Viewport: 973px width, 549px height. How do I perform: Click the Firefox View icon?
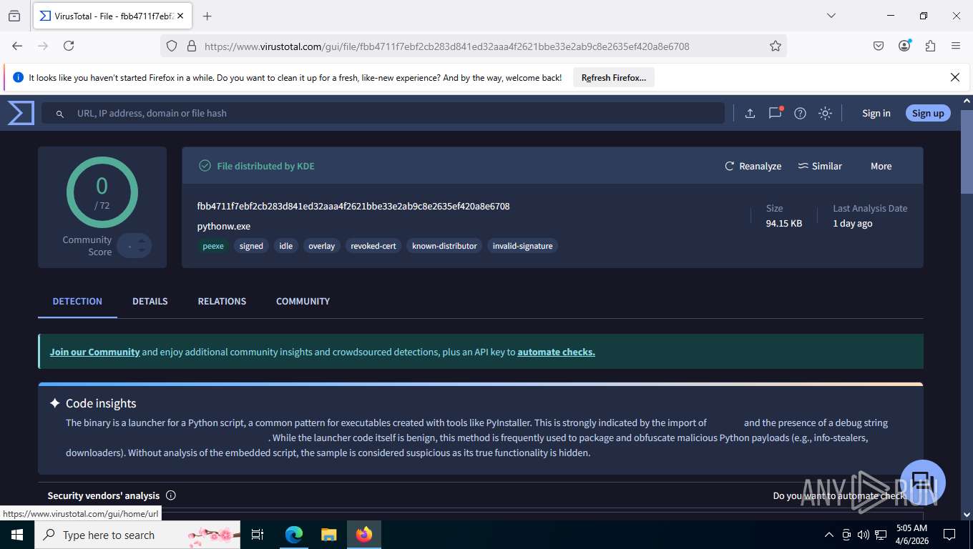click(14, 16)
